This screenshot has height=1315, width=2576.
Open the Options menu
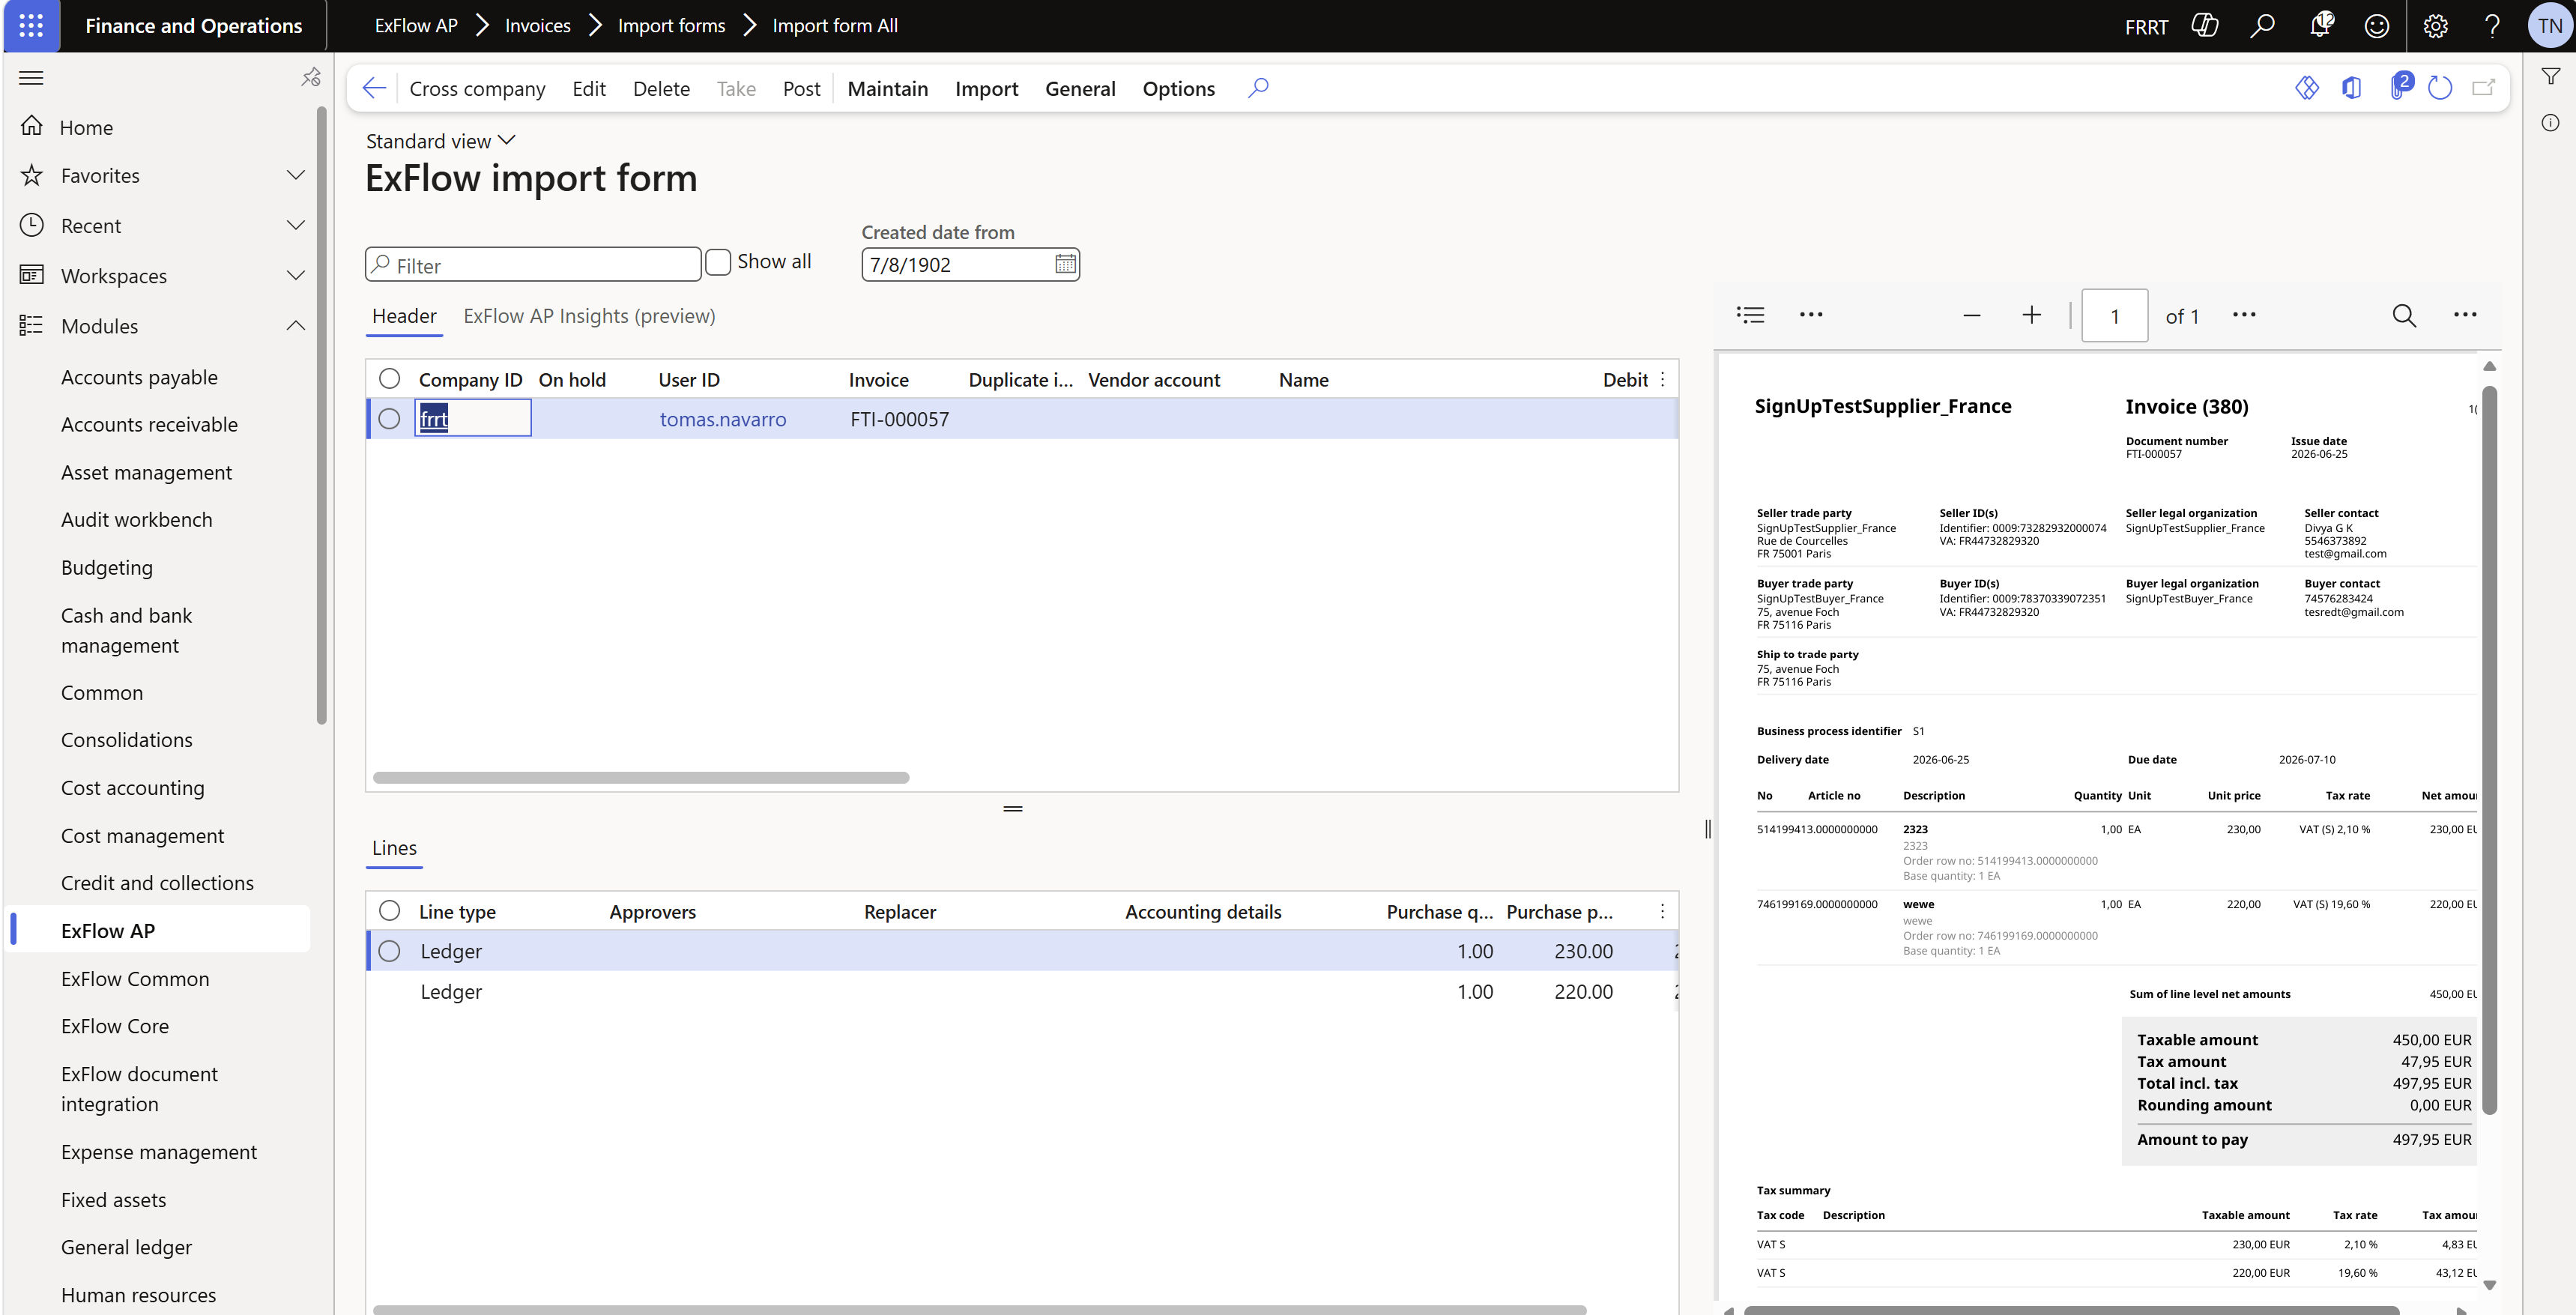point(1178,88)
